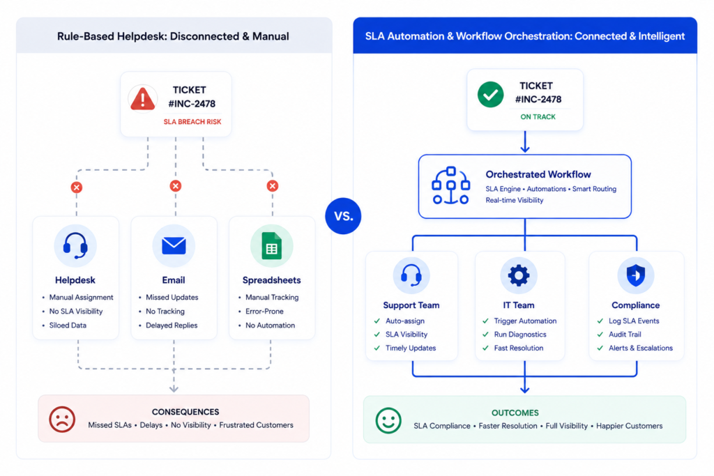Click the 'No Tracking' bullet
714x476 pixels.
click(165, 312)
